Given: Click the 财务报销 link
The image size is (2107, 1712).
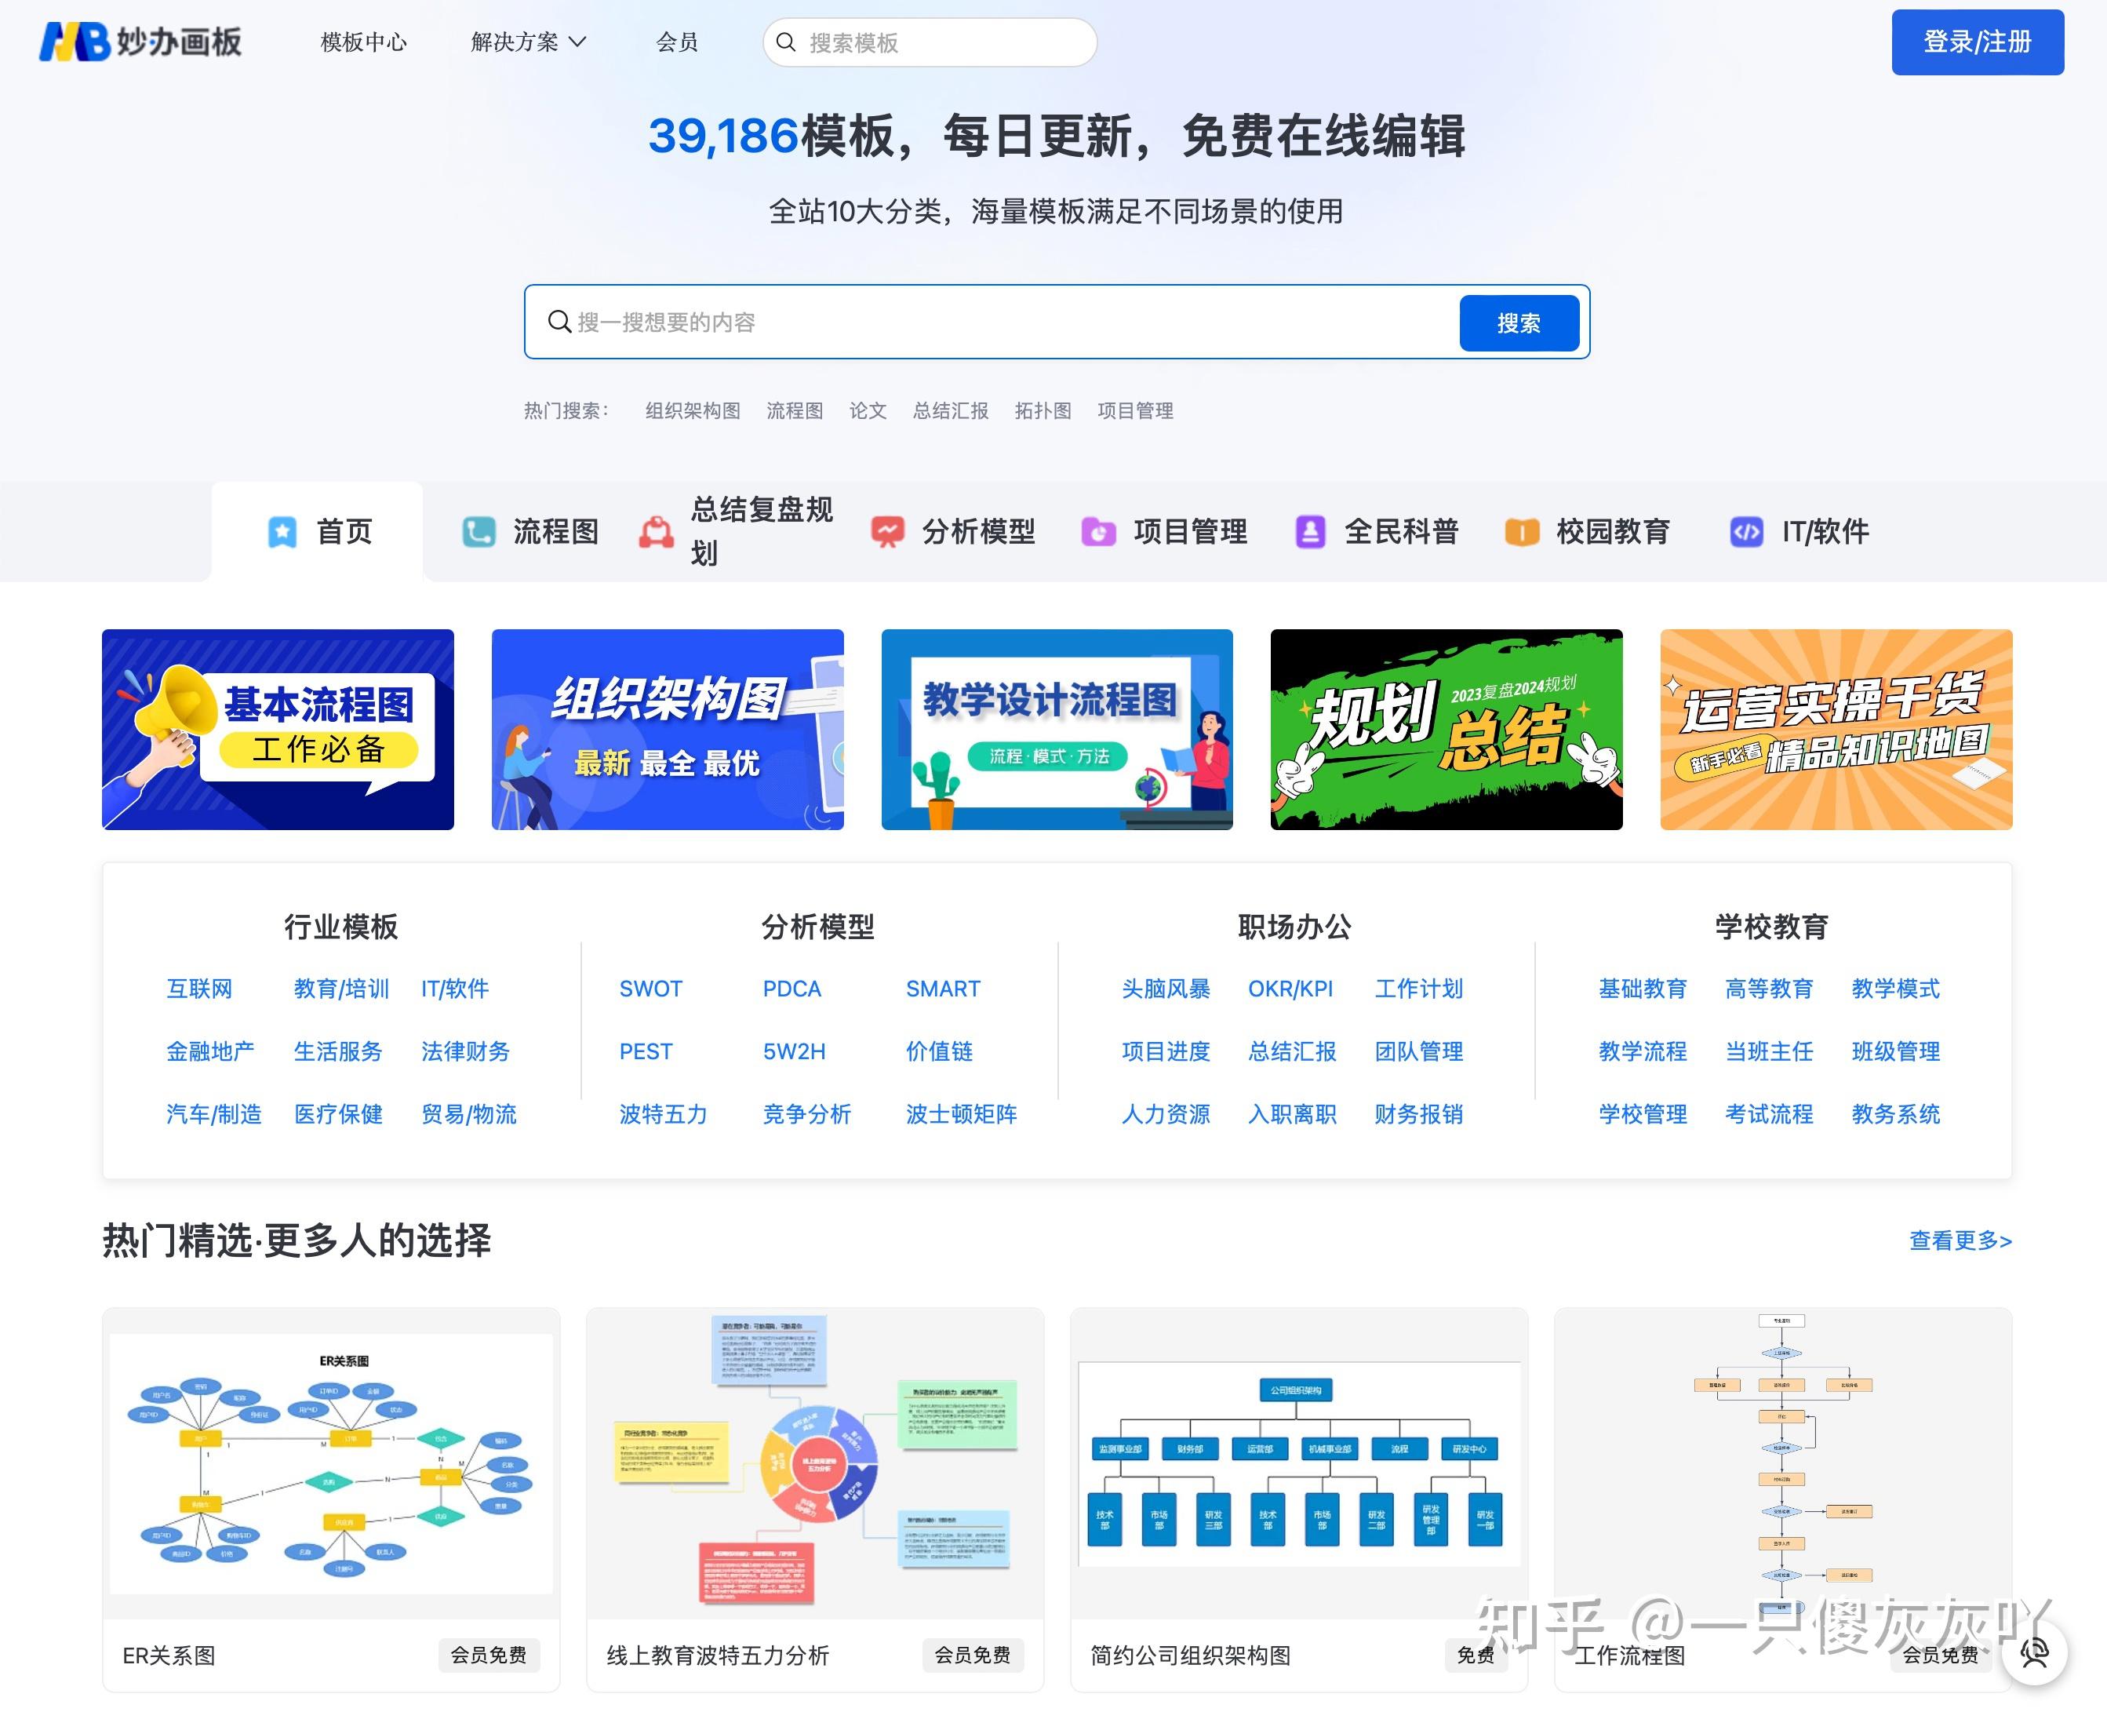Looking at the screenshot, I should pos(1419,1114).
